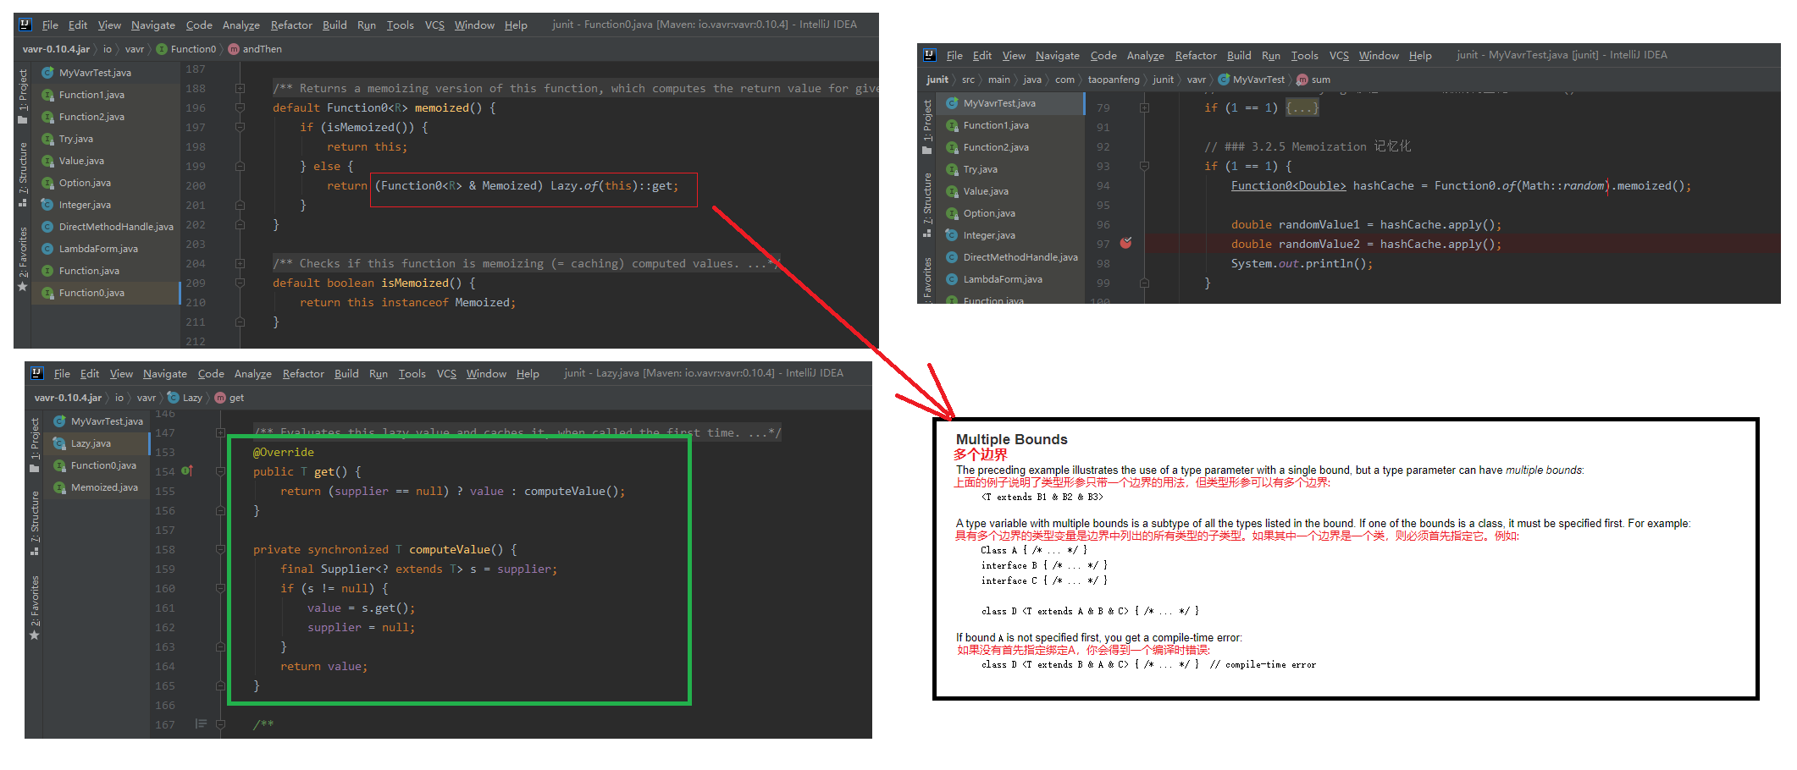1797x770 pixels.
Task: Click taopanfeng breadcrumb in MyVavrTest.java window
Action: tap(1114, 80)
